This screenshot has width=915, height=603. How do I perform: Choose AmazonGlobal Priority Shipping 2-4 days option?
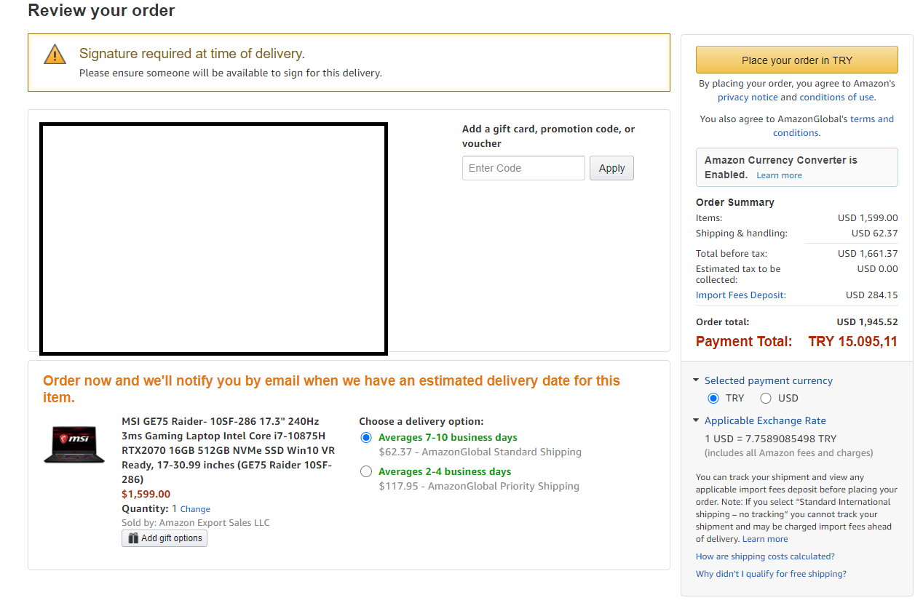click(366, 472)
